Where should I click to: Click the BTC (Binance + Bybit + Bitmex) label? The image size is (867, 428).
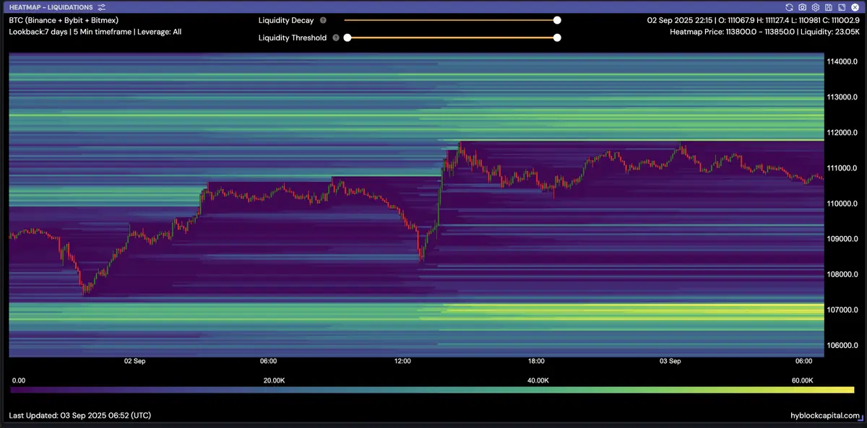tap(64, 21)
